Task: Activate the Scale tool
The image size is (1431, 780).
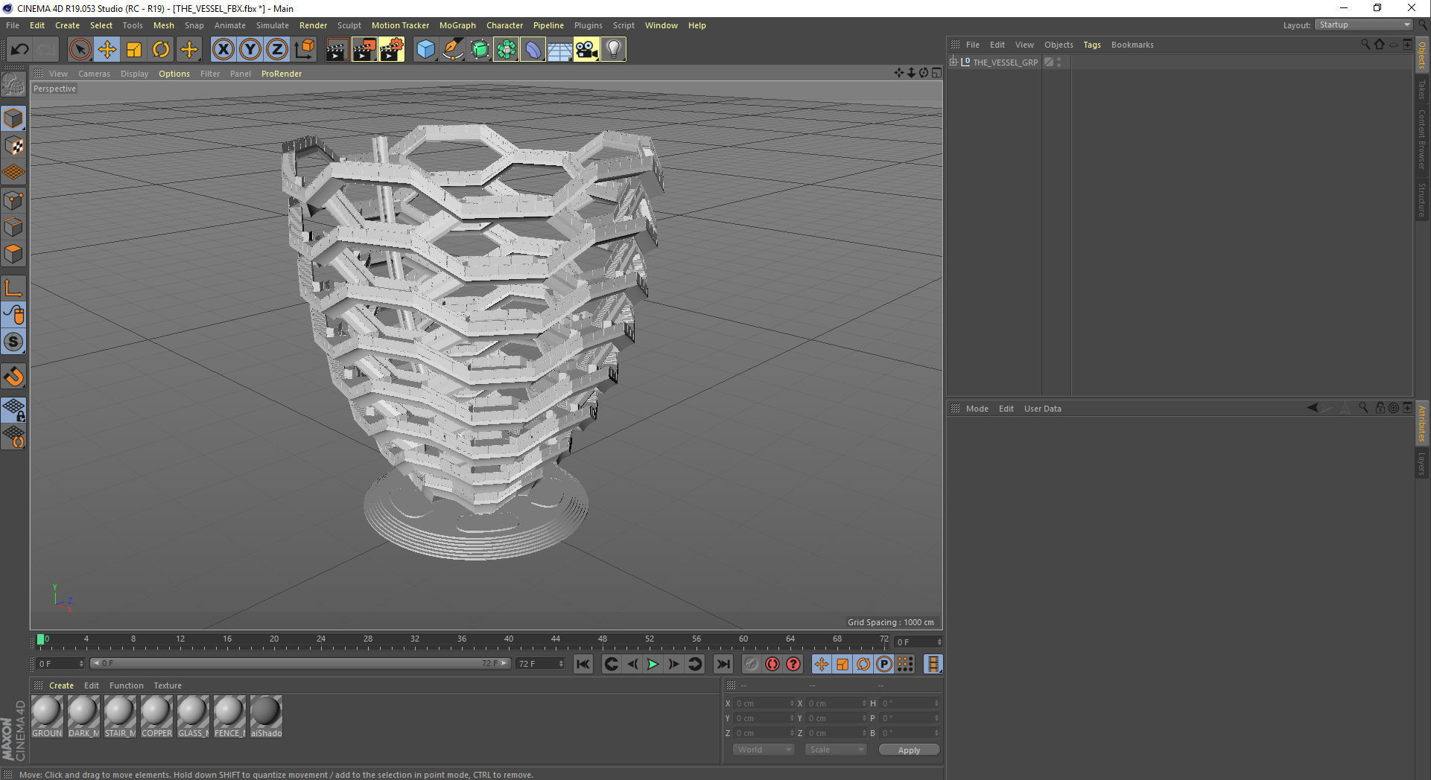Action: (134, 50)
